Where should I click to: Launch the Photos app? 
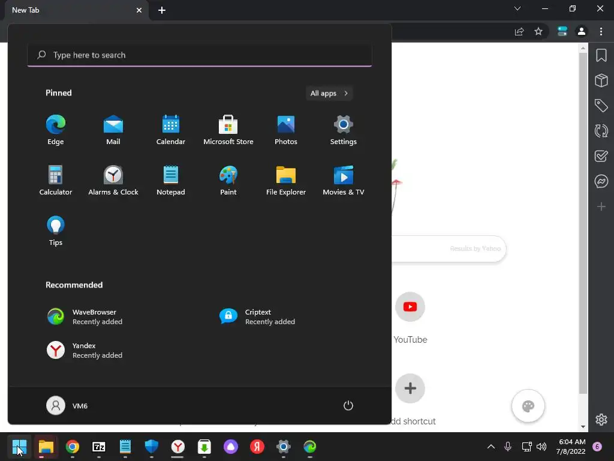tap(286, 130)
